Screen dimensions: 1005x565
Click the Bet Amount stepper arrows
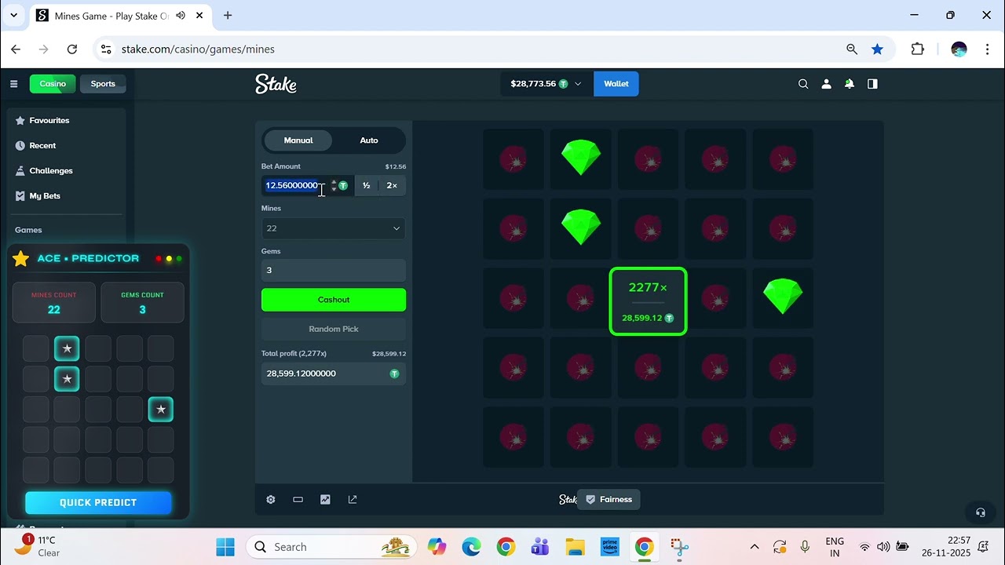pyautogui.click(x=334, y=186)
